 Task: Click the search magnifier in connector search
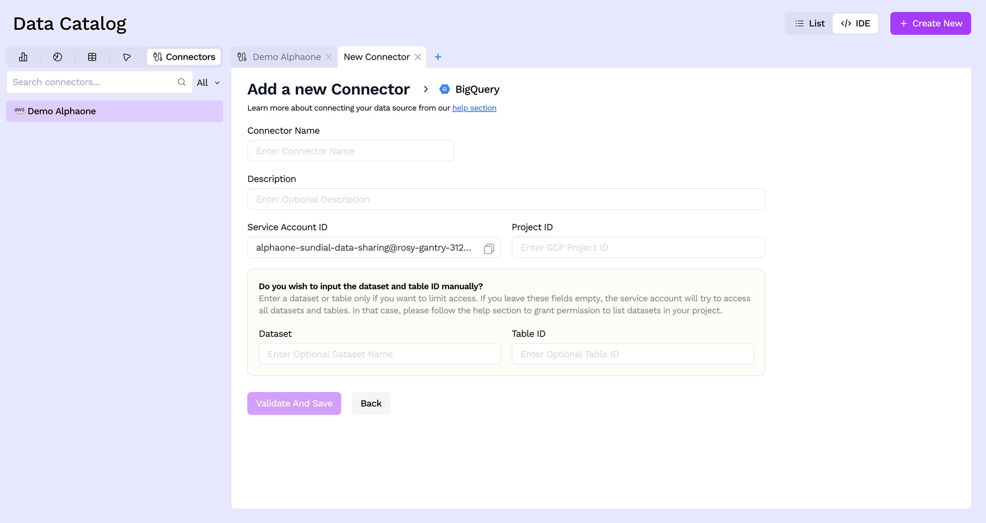click(181, 82)
